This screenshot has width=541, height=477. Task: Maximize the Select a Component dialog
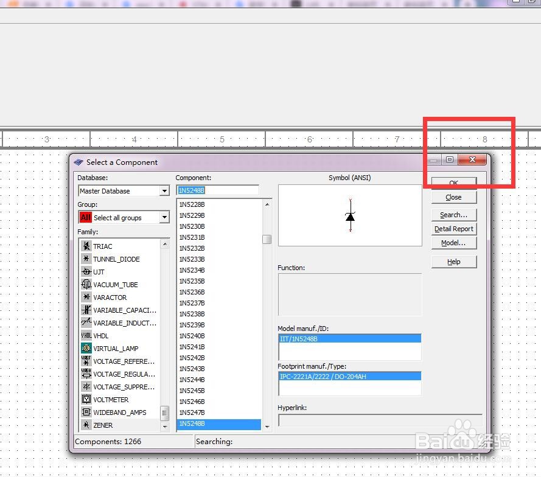click(x=450, y=159)
